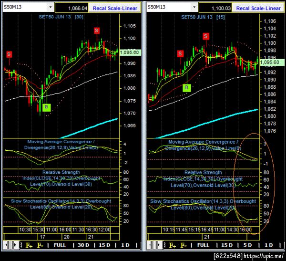Screen dimensions: 286x261
Task: Click the Slow Stochastics label on the right chart
Action: pyautogui.click(x=203, y=204)
